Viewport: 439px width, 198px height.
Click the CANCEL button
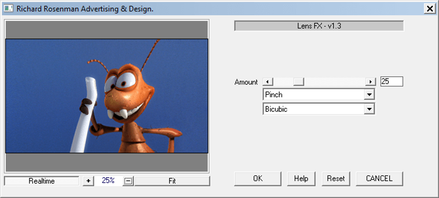[x=379, y=179]
